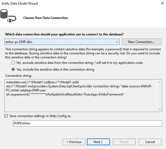Open the ankur-pc.EMP.dbo connection dropdown
Image resolution: width=166 pixels, height=149 pixels.
(117, 42)
